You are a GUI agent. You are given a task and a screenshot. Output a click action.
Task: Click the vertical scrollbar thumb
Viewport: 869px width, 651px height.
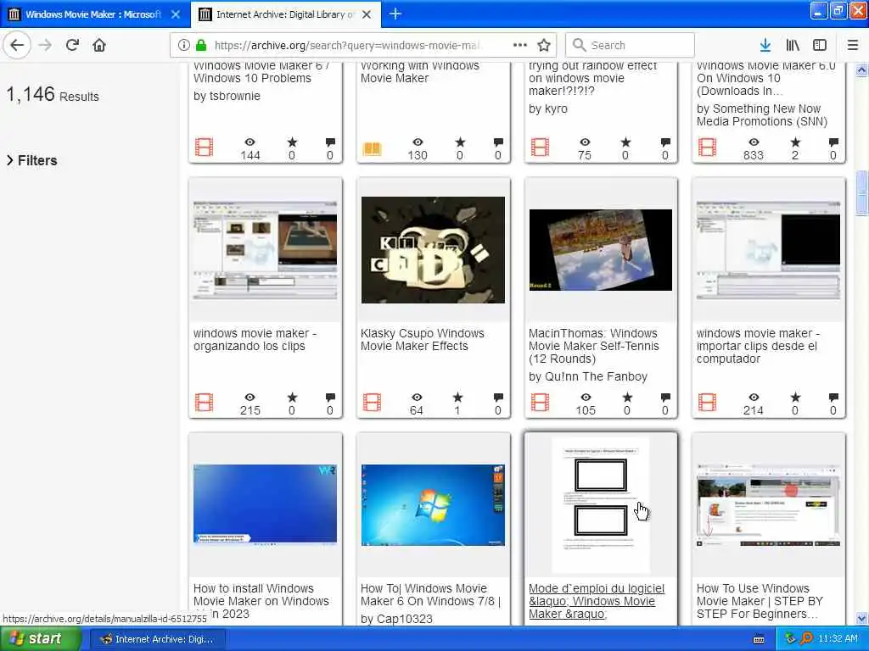862,192
